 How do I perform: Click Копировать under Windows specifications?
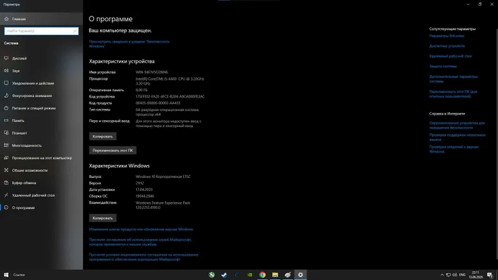pyautogui.click(x=103, y=218)
